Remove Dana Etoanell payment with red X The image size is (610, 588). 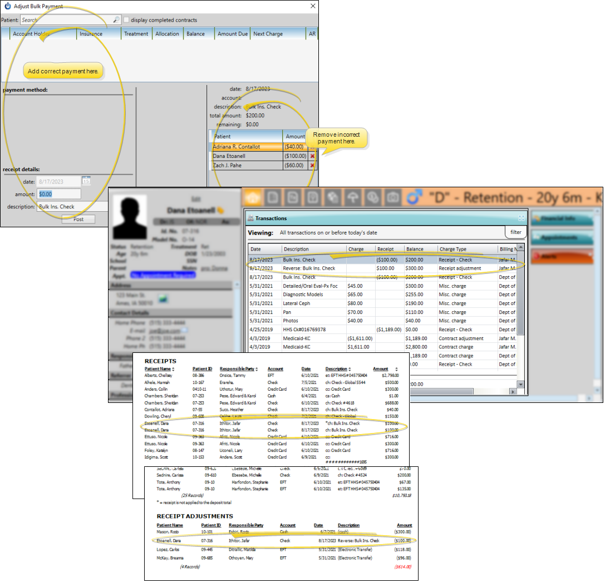(312, 156)
